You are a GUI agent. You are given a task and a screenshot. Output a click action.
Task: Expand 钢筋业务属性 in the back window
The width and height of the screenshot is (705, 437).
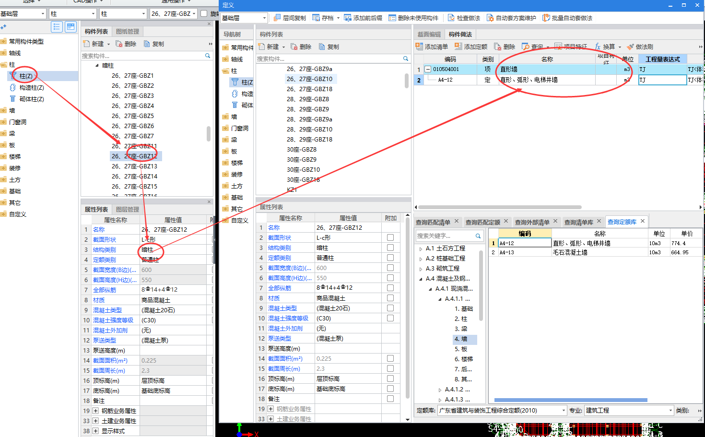coord(95,411)
